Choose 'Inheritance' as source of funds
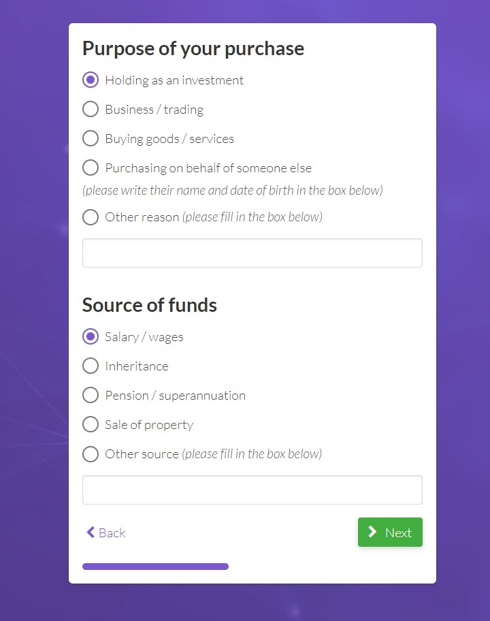Screen dimensions: 490x621 coord(91,366)
